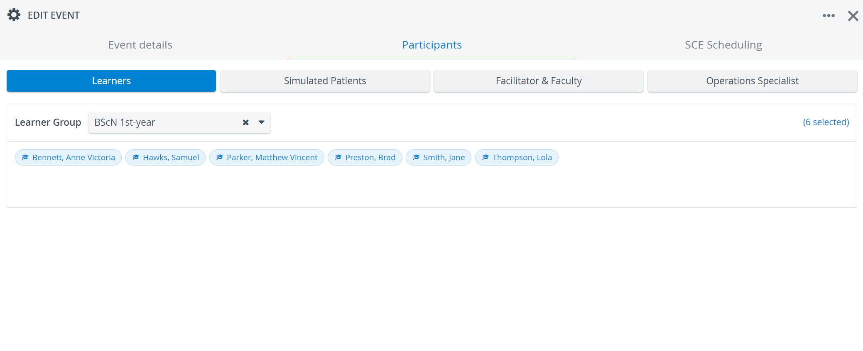Clear the BScN 1st-year learner group selection

pos(245,122)
